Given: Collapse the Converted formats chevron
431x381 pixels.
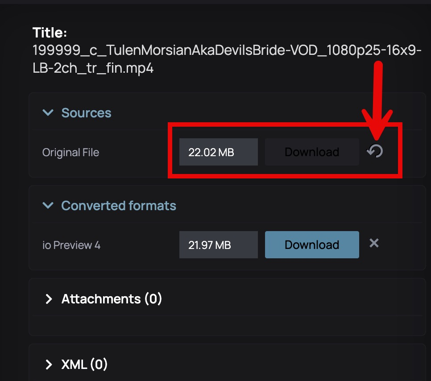Looking at the screenshot, I should coord(48,206).
